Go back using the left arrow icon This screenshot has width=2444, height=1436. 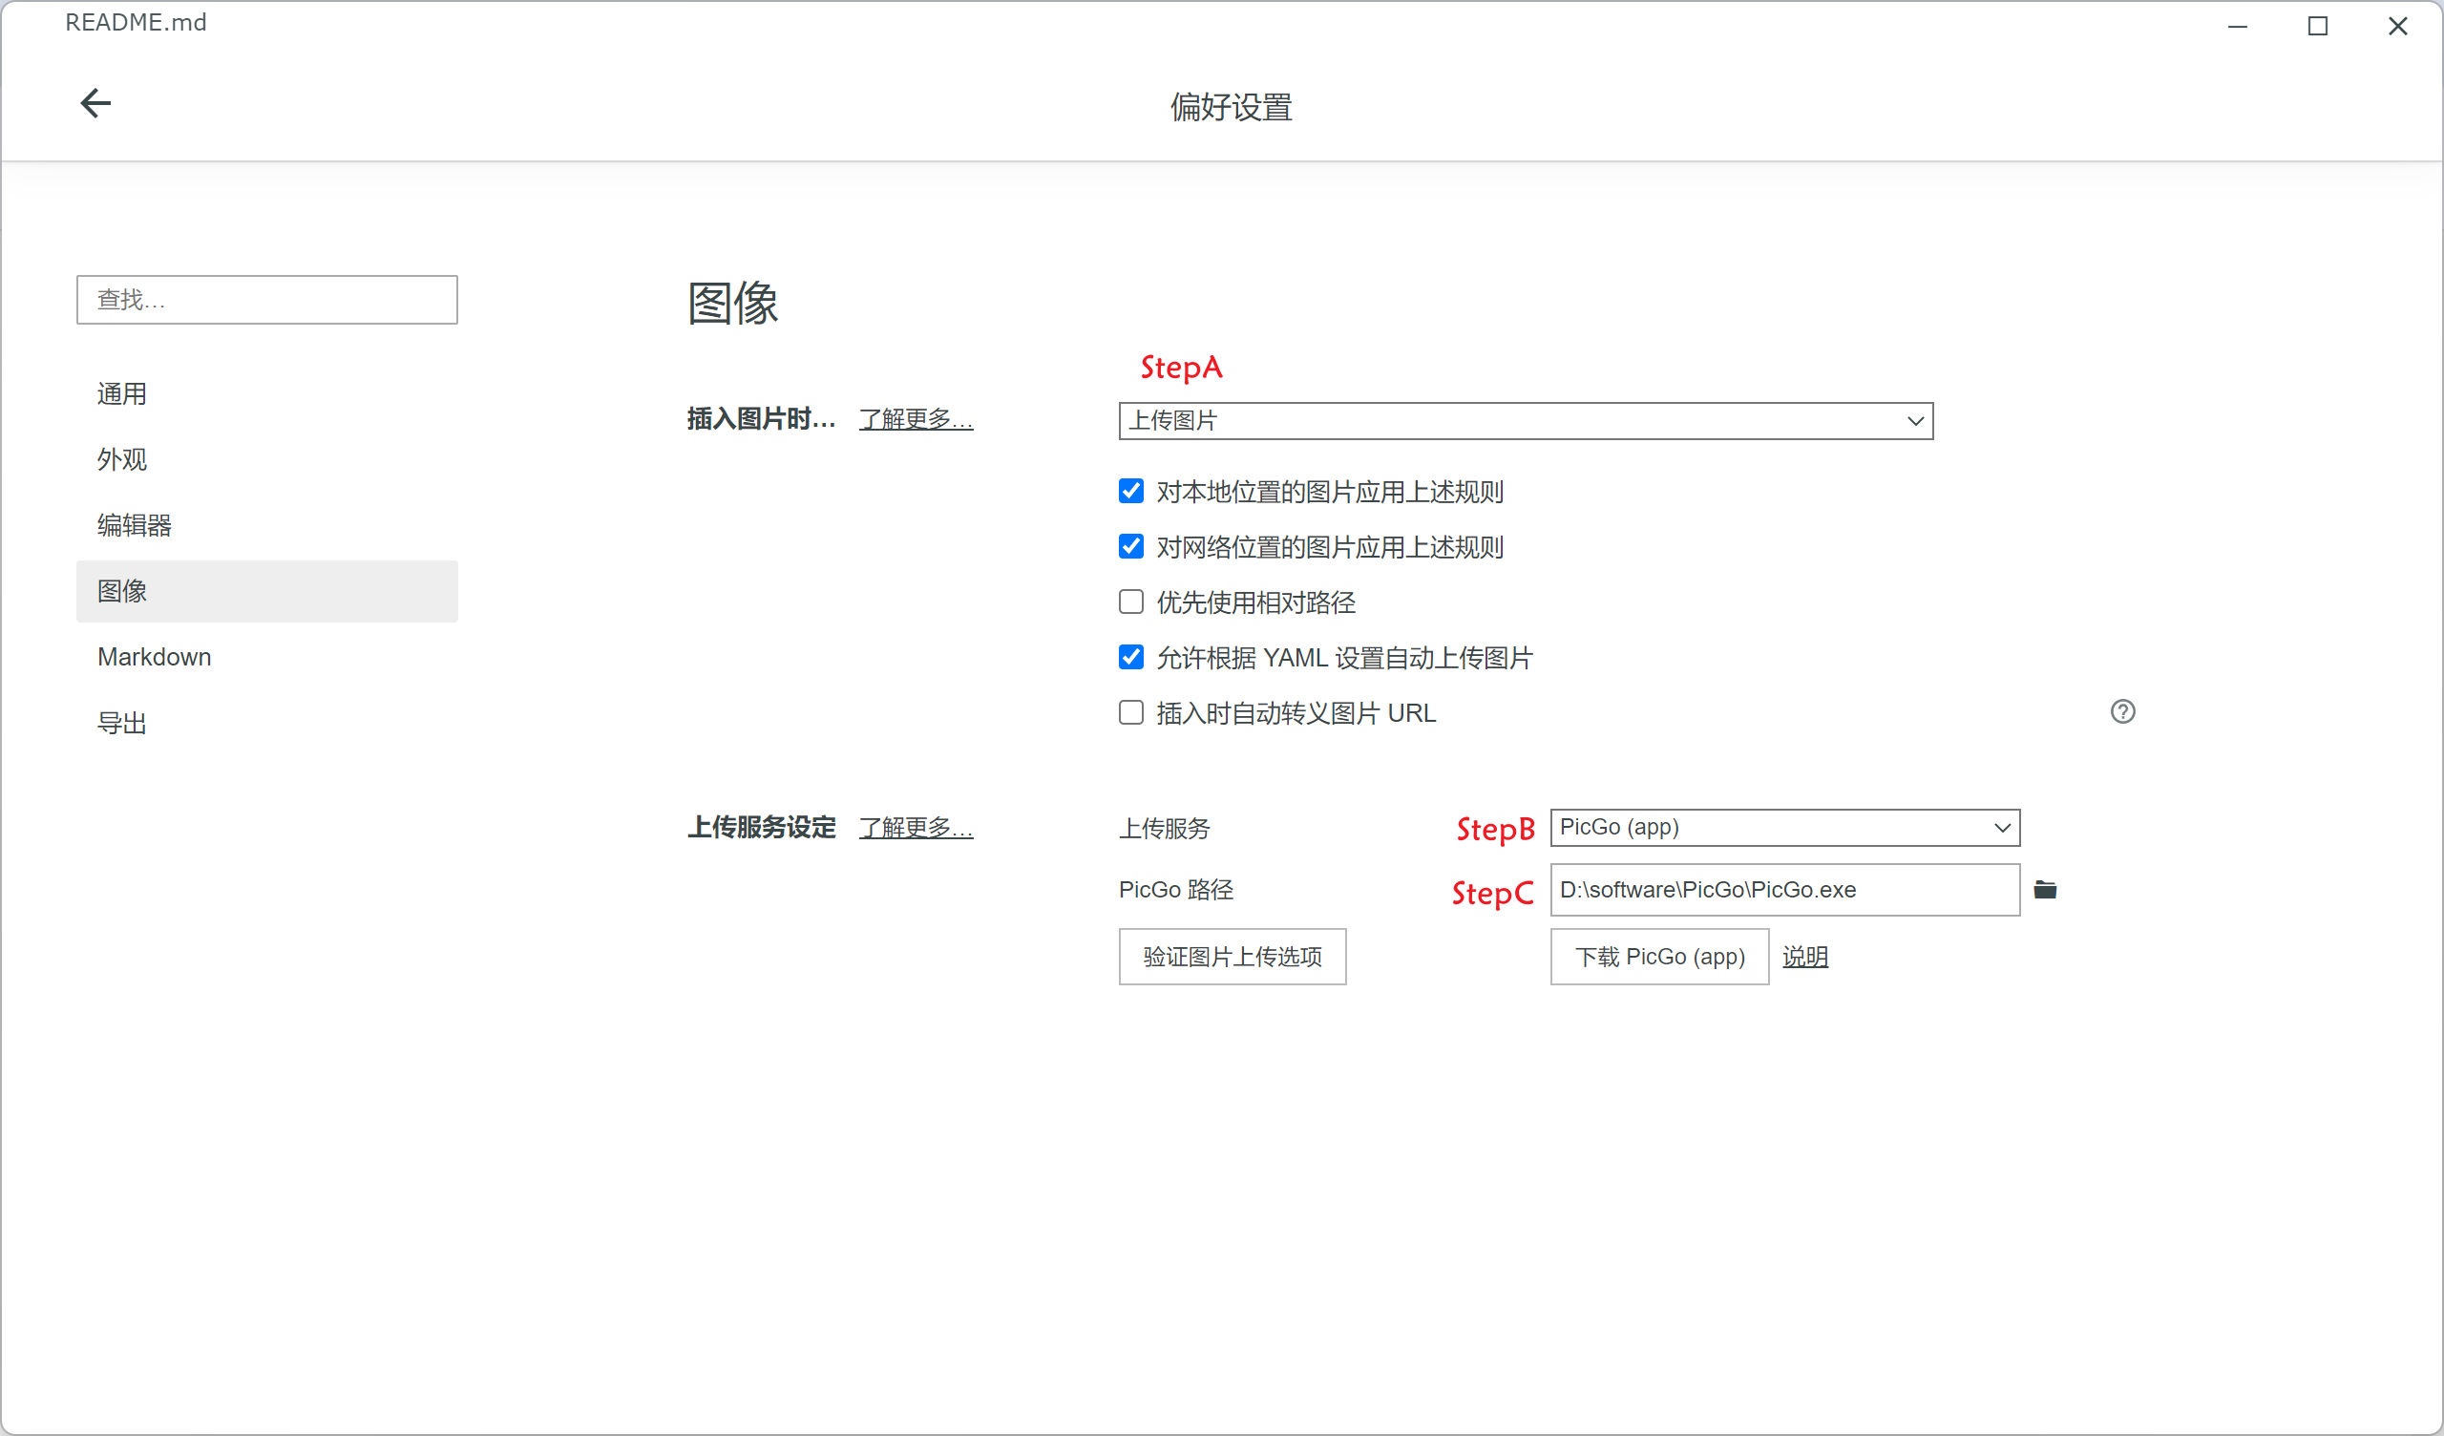pyautogui.click(x=95, y=103)
